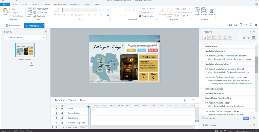Add a New Slide using its icon
Image resolution: width=259 pixels, height=132 pixels.
tap(30, 10)
